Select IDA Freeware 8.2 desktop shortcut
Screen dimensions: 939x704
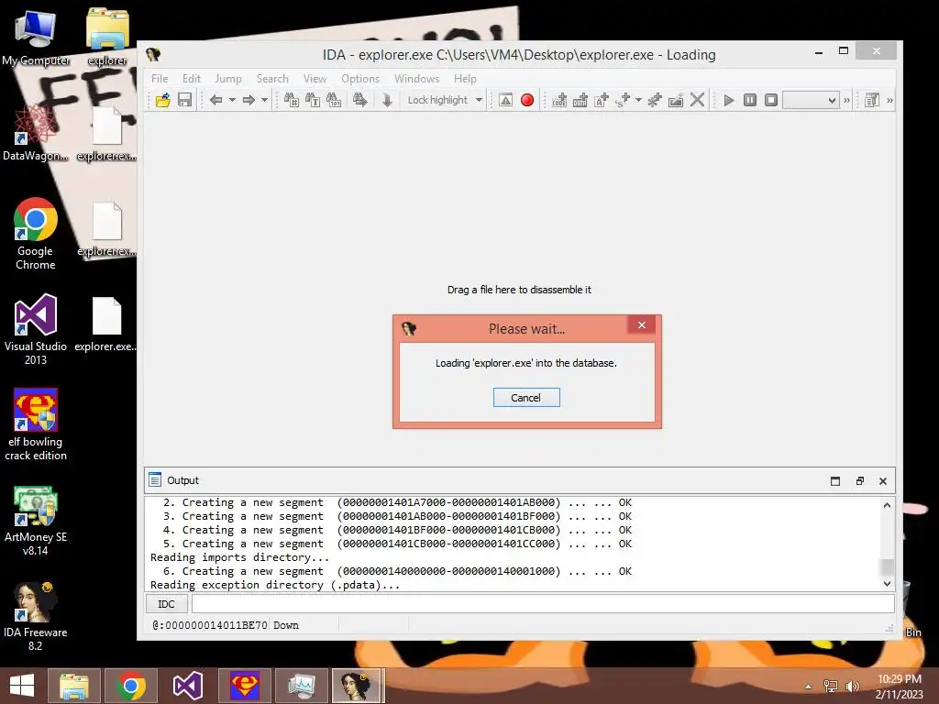click(x=36, y=615)
